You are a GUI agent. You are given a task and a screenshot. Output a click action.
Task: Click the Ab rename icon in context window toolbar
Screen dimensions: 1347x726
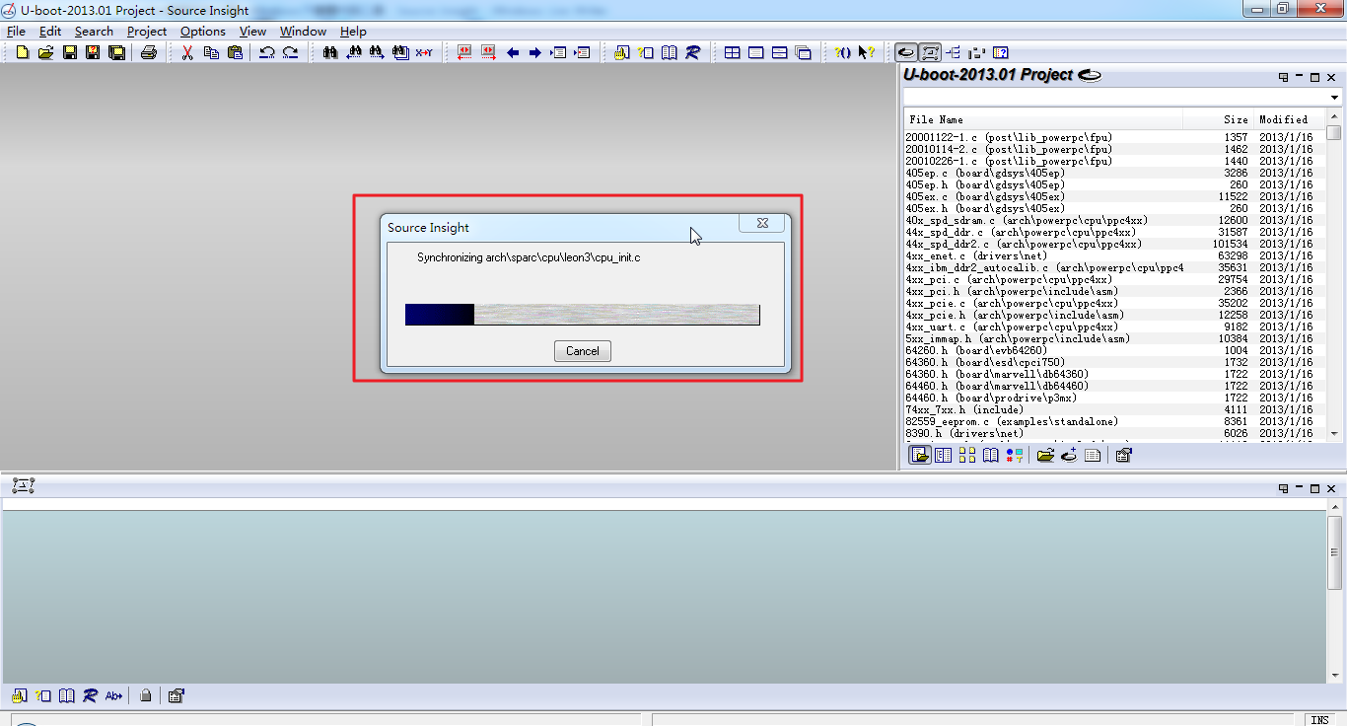[113, 695]
